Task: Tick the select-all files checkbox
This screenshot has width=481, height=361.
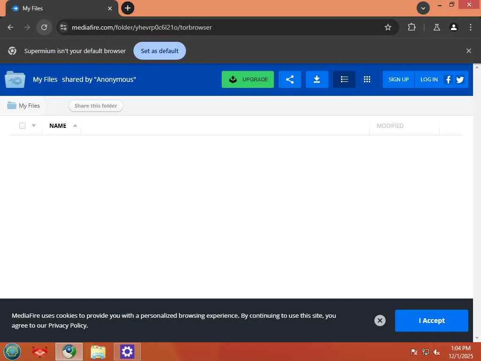Action: [x=23, y=126]
